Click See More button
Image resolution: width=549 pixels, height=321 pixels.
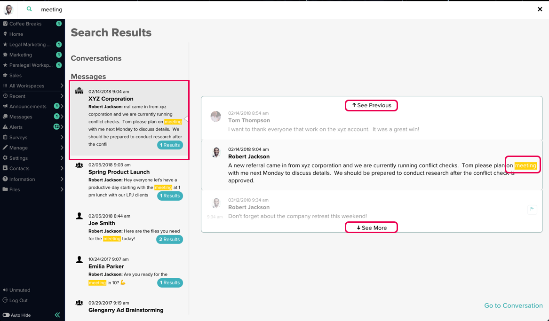coord(372,227)
